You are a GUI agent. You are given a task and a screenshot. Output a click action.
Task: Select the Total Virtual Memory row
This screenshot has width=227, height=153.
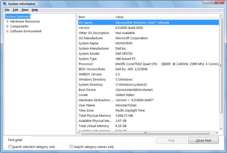[149, 126]
